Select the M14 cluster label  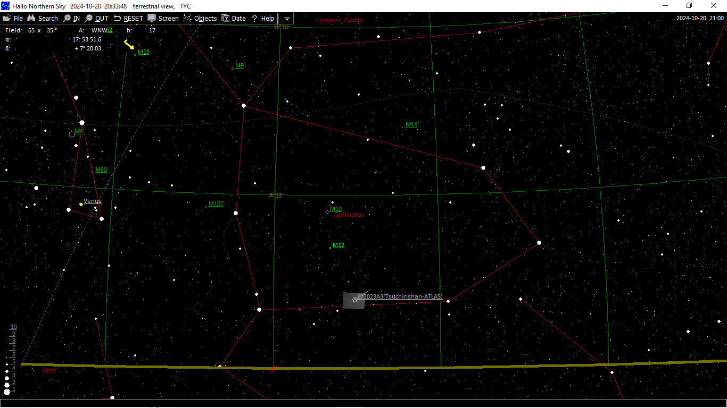pyautogui.click(x=411, y=124)
